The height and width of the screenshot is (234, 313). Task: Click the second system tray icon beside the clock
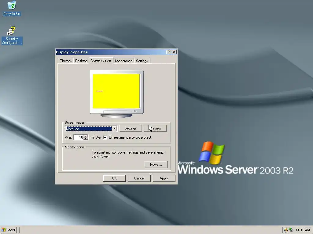point(291,230)
